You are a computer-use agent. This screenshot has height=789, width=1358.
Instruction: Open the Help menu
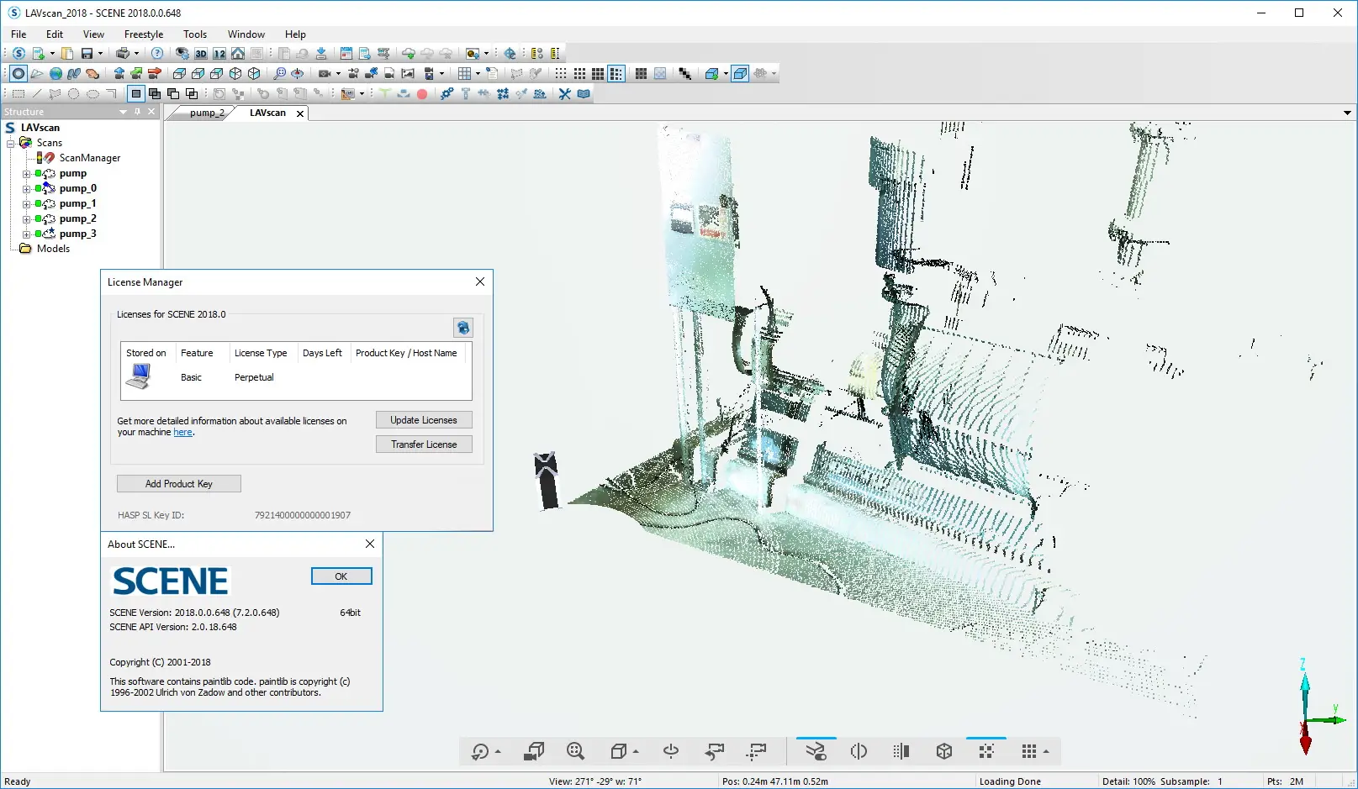tap(295, 34)
